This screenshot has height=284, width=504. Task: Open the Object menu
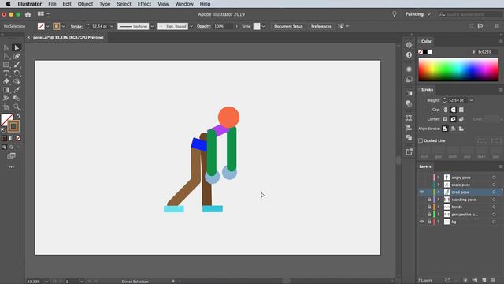(85, 4)
